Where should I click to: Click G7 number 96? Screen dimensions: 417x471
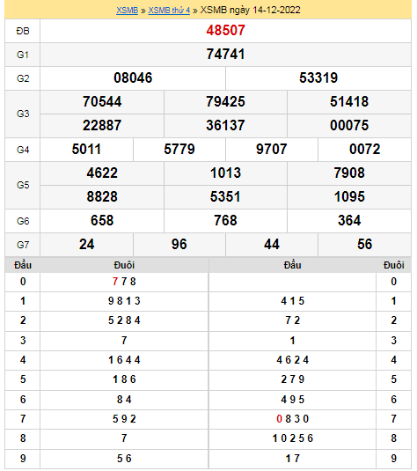pyautogui.click(x=179, y=244)
